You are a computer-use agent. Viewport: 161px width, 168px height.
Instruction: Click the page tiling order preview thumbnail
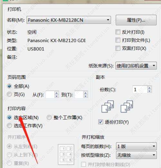pyautogui.click(x=66, y=155)
